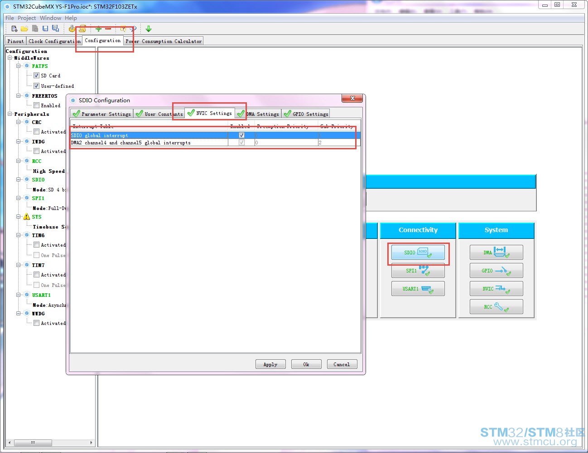Toggle the FATFS User-defined checkbox

[36, 86]
